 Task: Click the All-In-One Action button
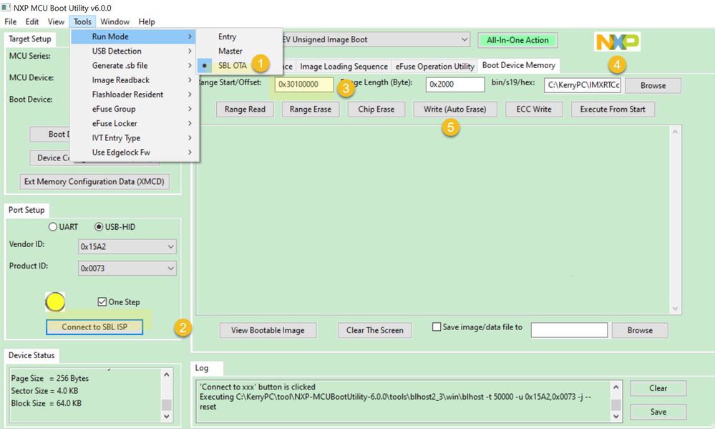coord(517,40)
